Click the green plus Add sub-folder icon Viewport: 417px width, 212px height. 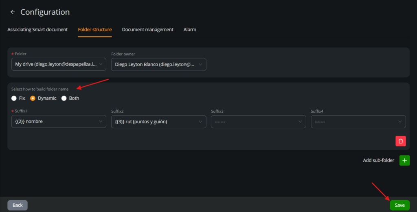(404, 160)
